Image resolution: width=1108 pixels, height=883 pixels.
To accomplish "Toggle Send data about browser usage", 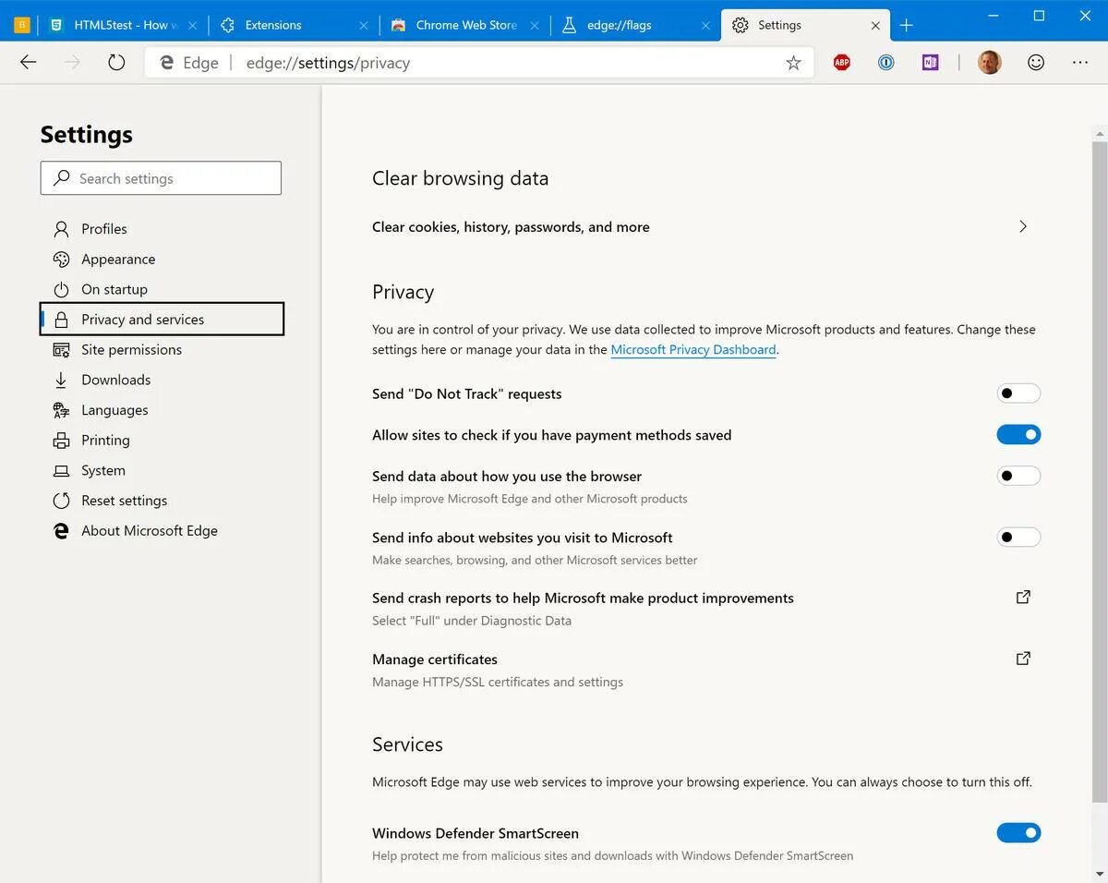I will point(1018,476).
